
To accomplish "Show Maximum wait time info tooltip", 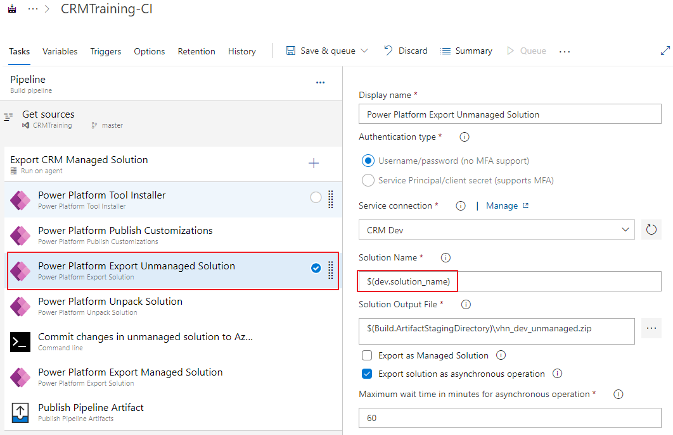I will click(618, 395).
